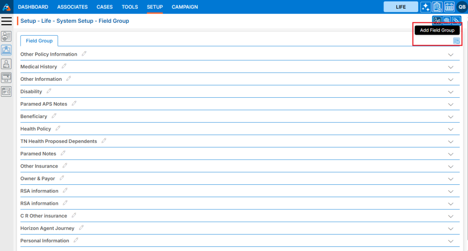Expand the Personal Information chevron
This screenshot has width=468, height=251.
pos(451,241)
